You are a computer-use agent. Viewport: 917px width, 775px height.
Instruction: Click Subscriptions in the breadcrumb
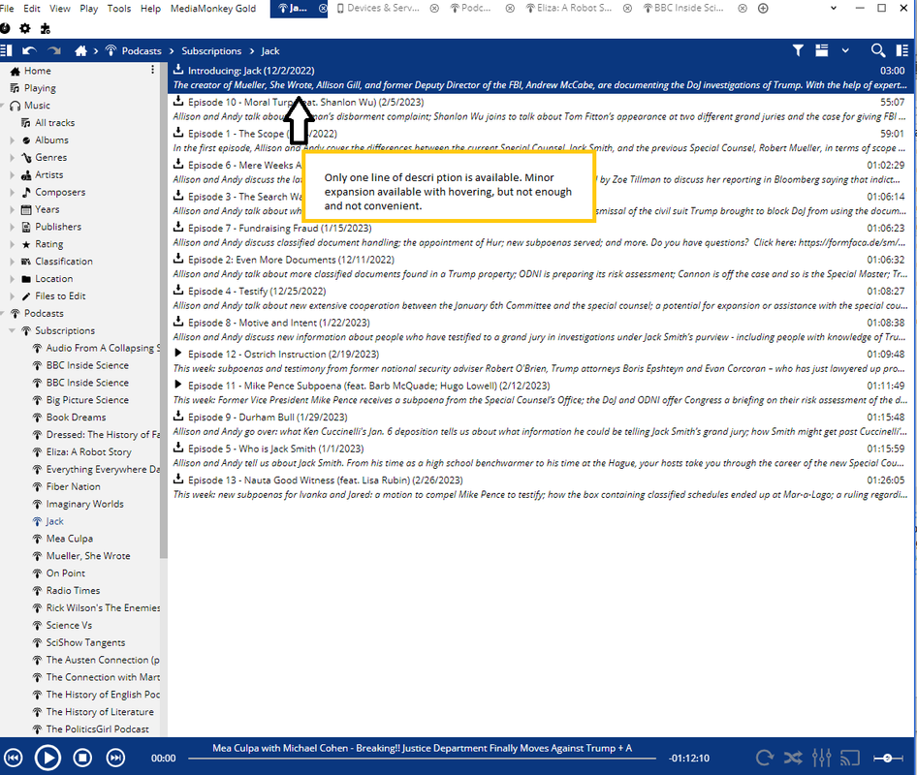point(211,50)
